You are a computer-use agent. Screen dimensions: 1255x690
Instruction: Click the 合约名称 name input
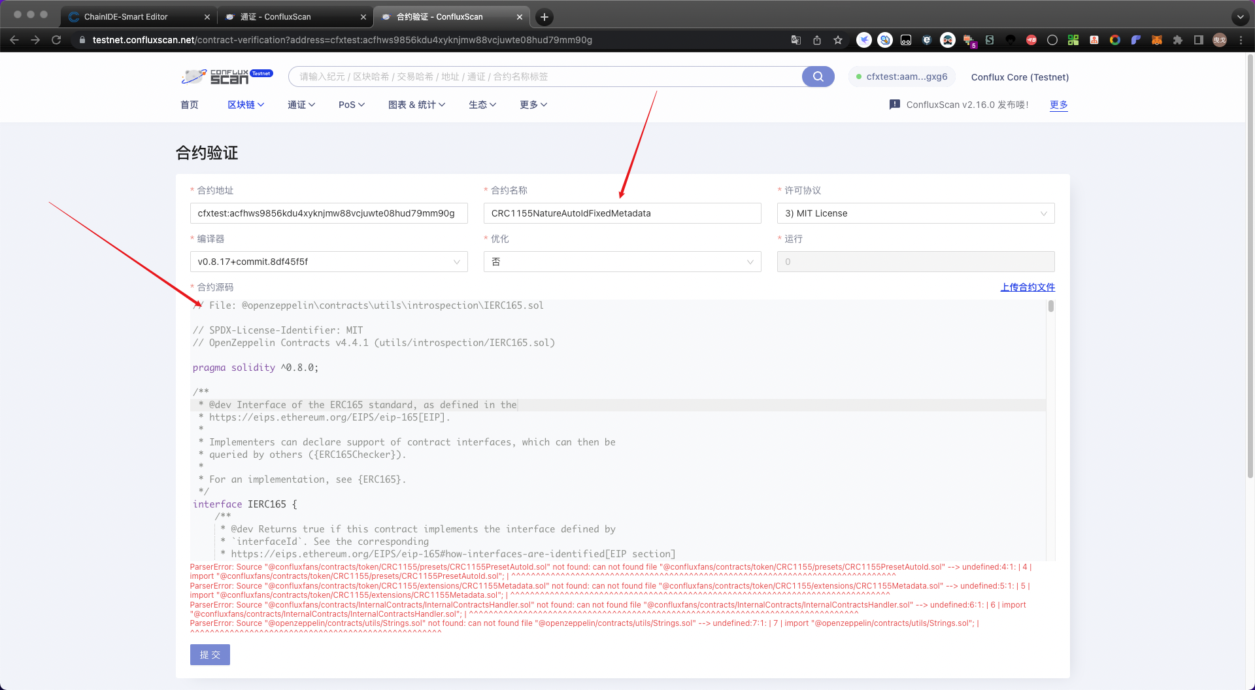point(622,213)
